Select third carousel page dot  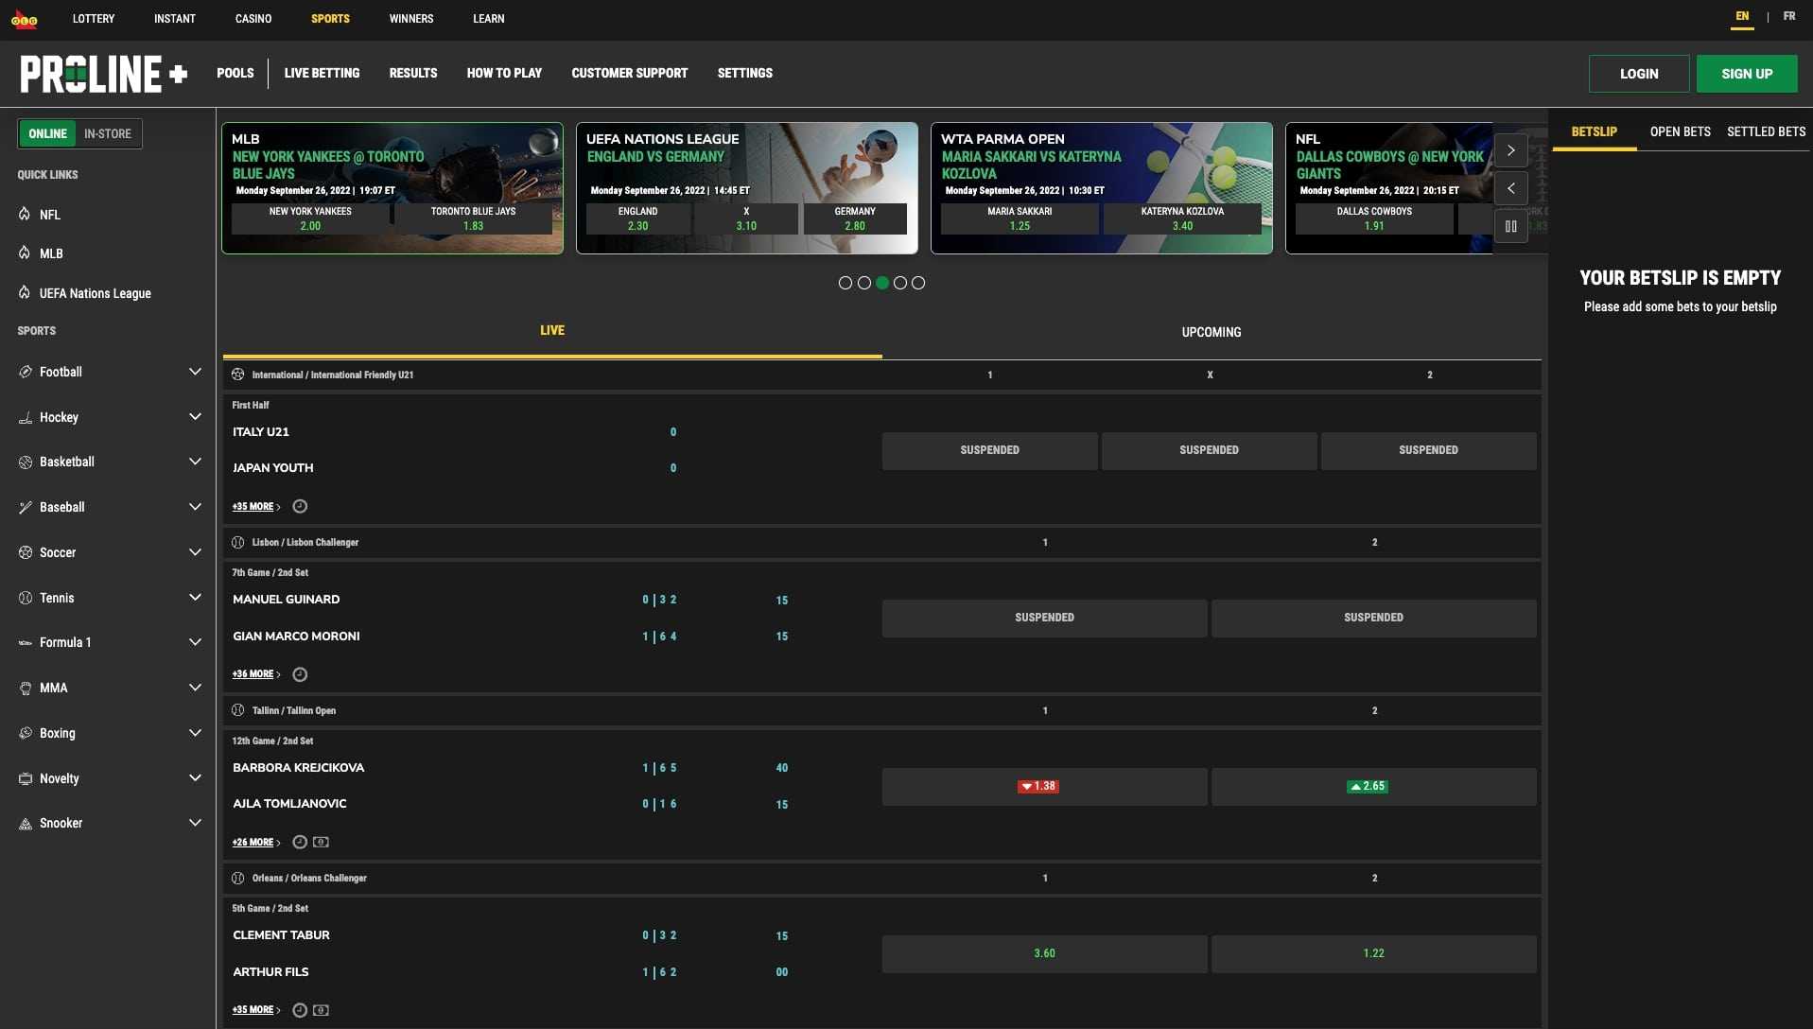coord(882,283)
